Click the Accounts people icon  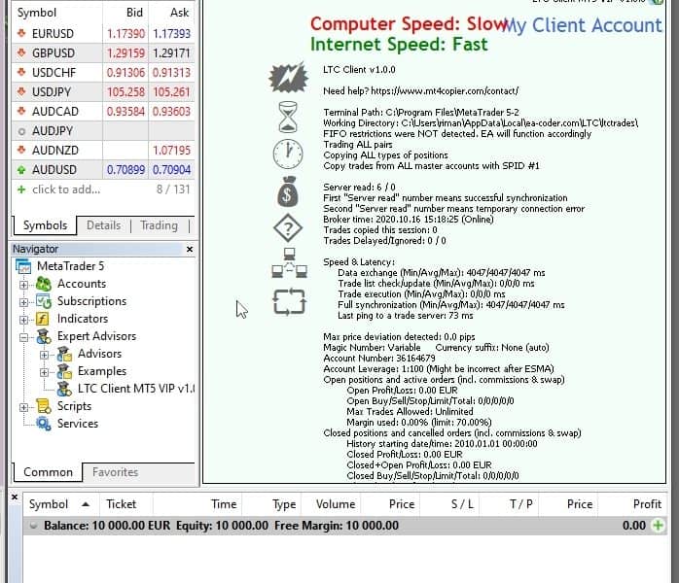tap(44, 284)
